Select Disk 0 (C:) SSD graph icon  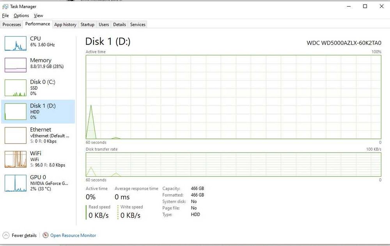click(16, 88)
